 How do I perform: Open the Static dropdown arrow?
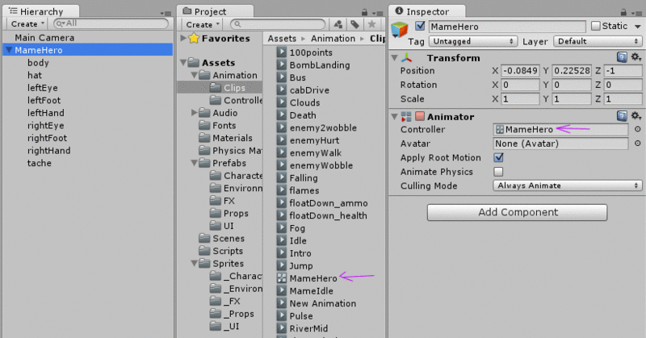coord(638,27)
